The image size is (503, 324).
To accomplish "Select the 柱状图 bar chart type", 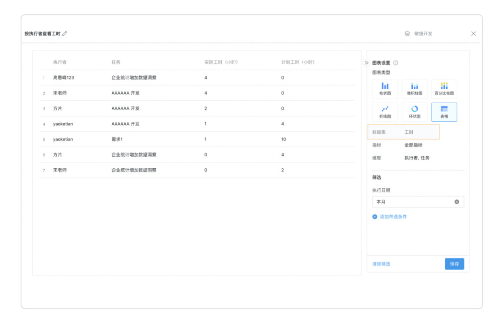I will coord(385,88).
